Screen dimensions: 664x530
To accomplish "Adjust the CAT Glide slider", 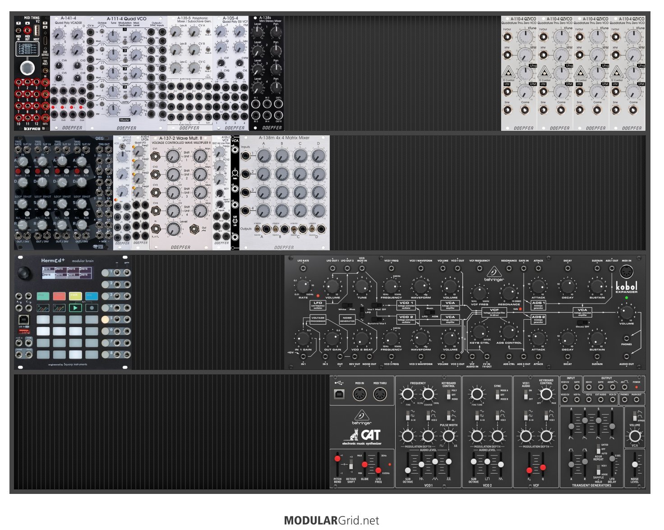I will pos(365,464).
